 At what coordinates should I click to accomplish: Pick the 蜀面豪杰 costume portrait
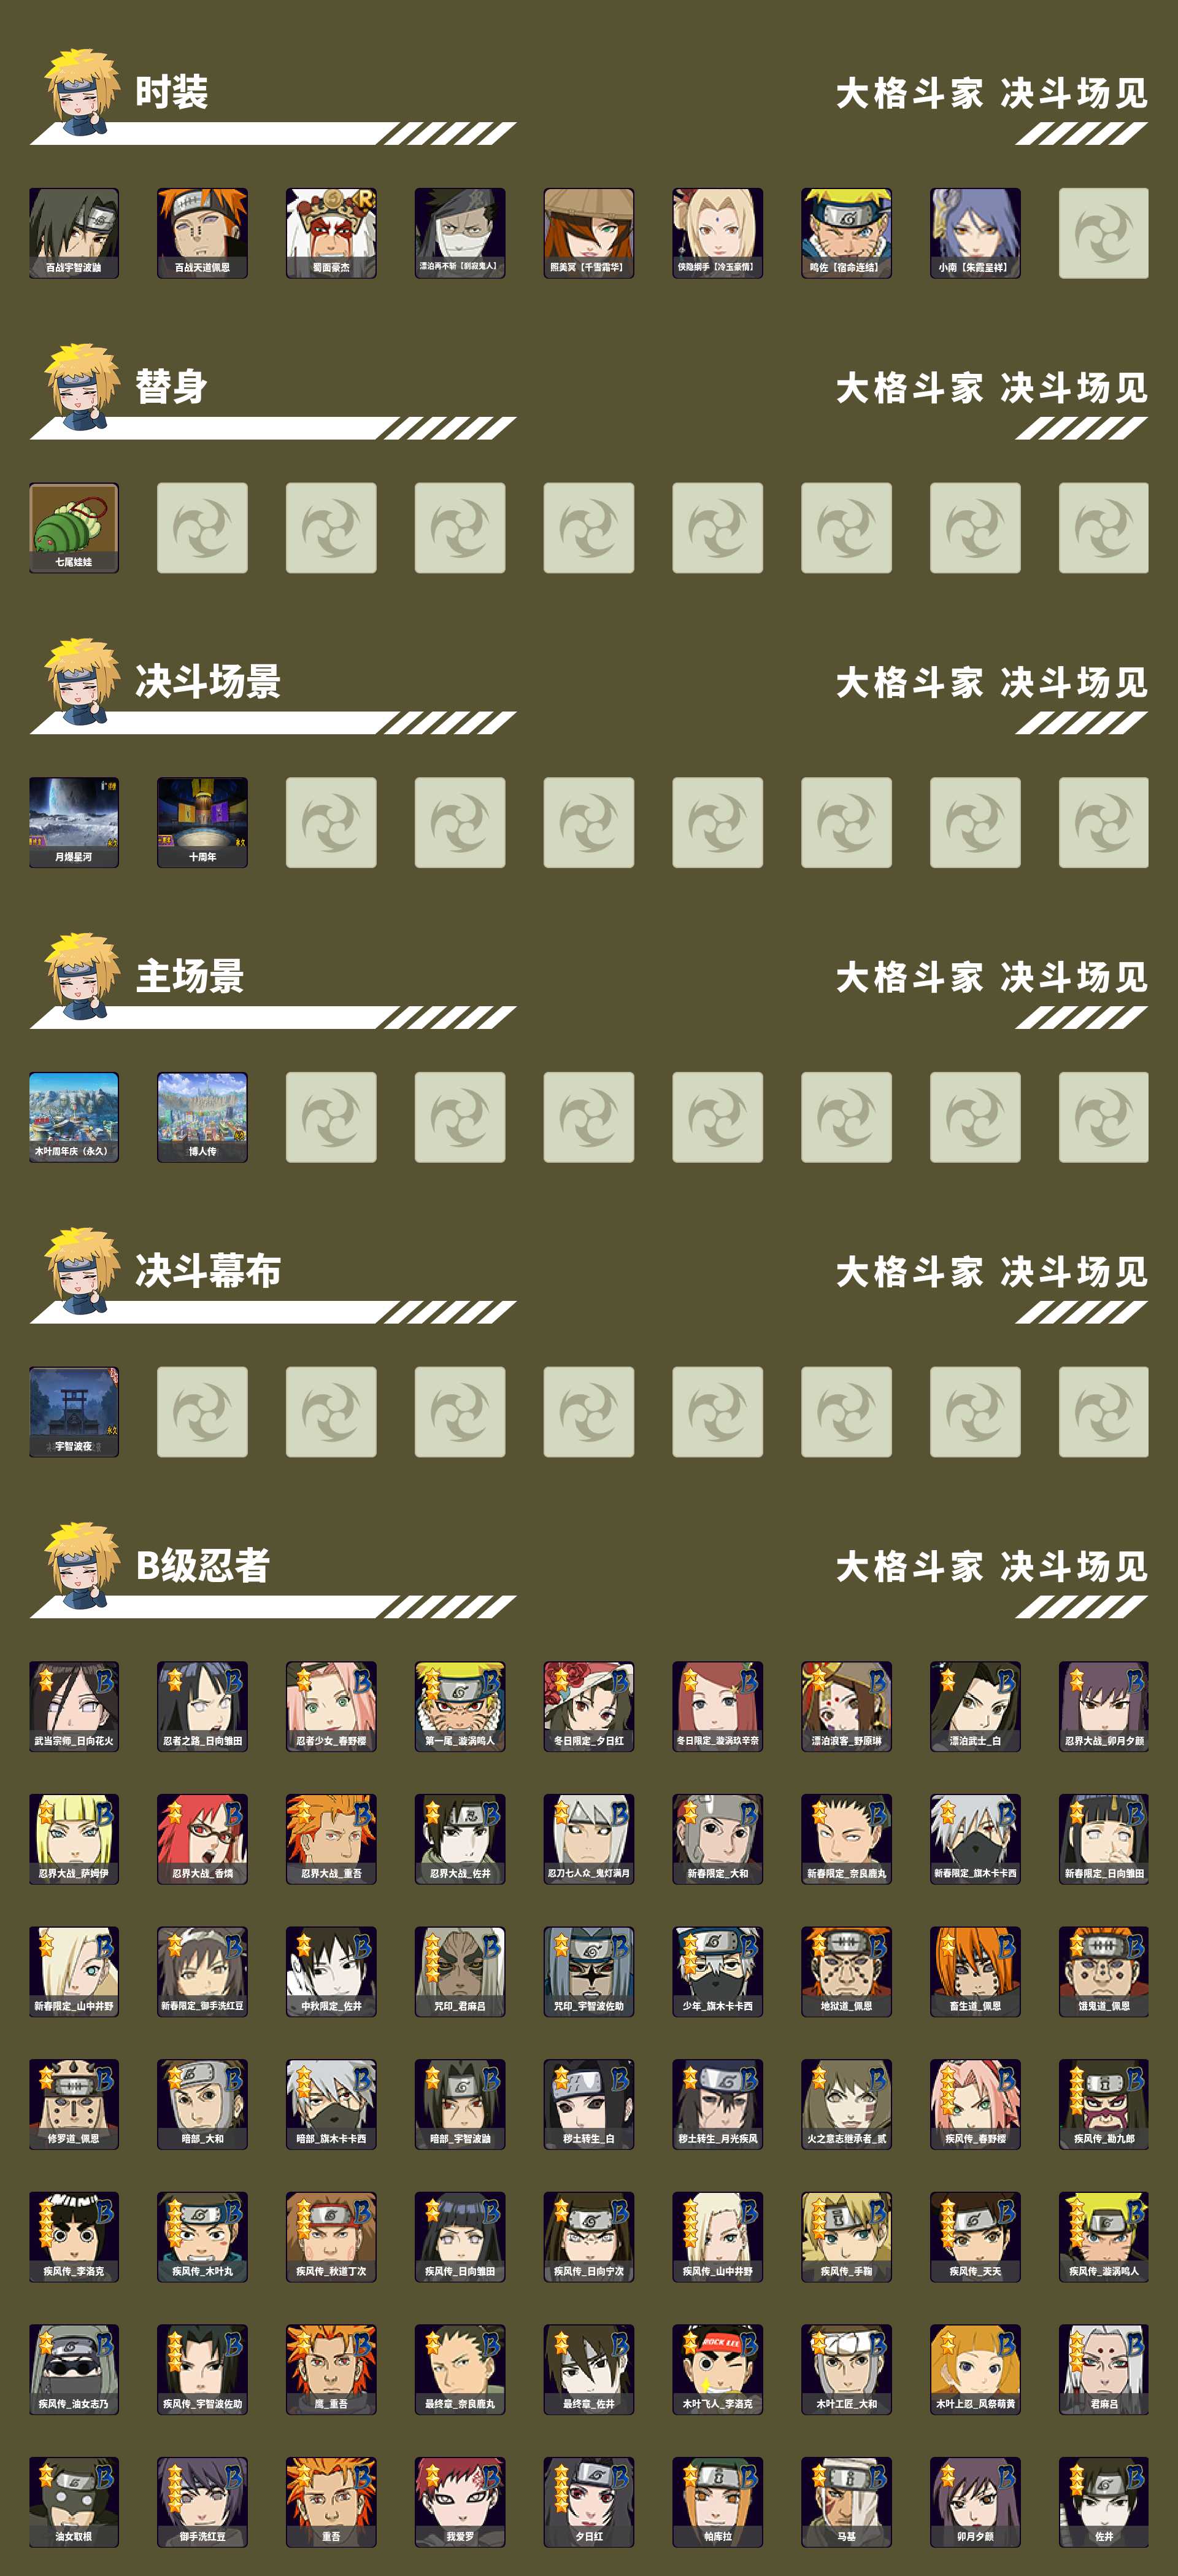tap(331, 233)
